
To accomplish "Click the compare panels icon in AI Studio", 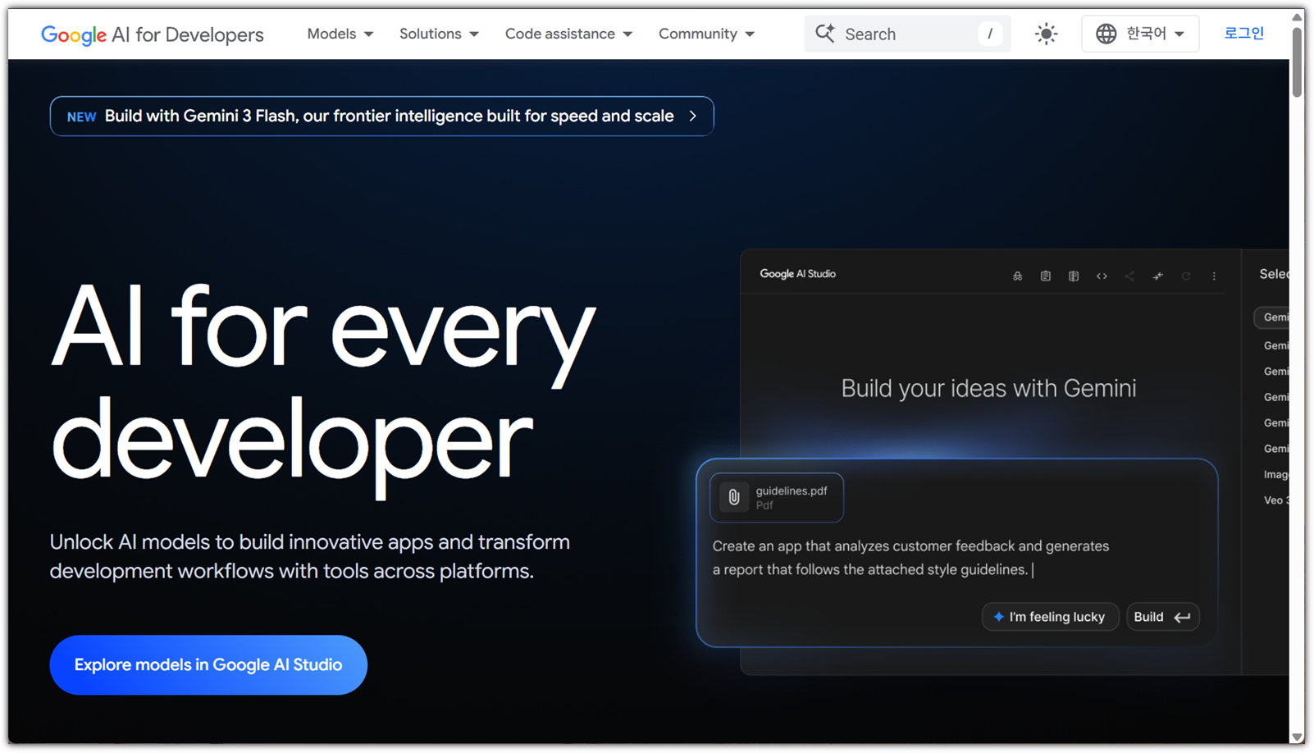I will point(1074,276).
